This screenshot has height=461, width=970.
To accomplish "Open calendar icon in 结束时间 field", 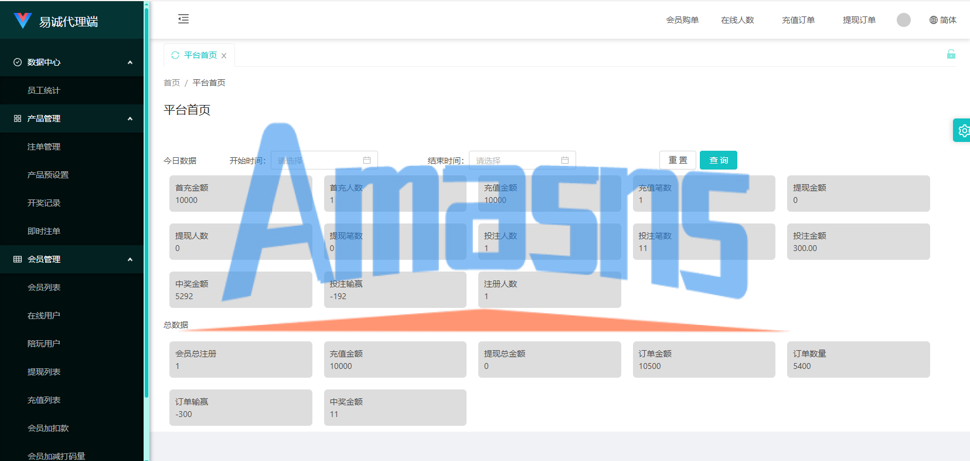I will 565,160.
